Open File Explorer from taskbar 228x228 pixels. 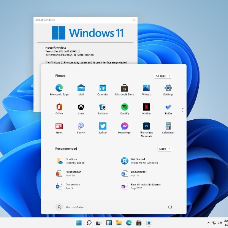tap(119, 223)
